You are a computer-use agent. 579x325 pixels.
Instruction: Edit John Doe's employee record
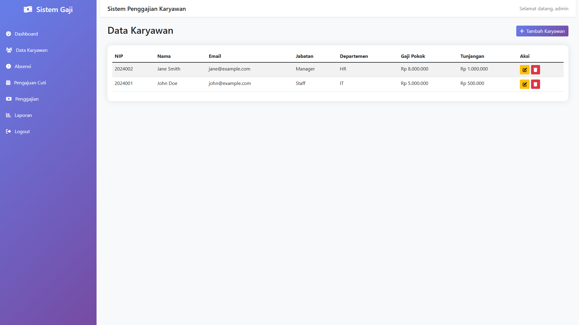(524, 84)
